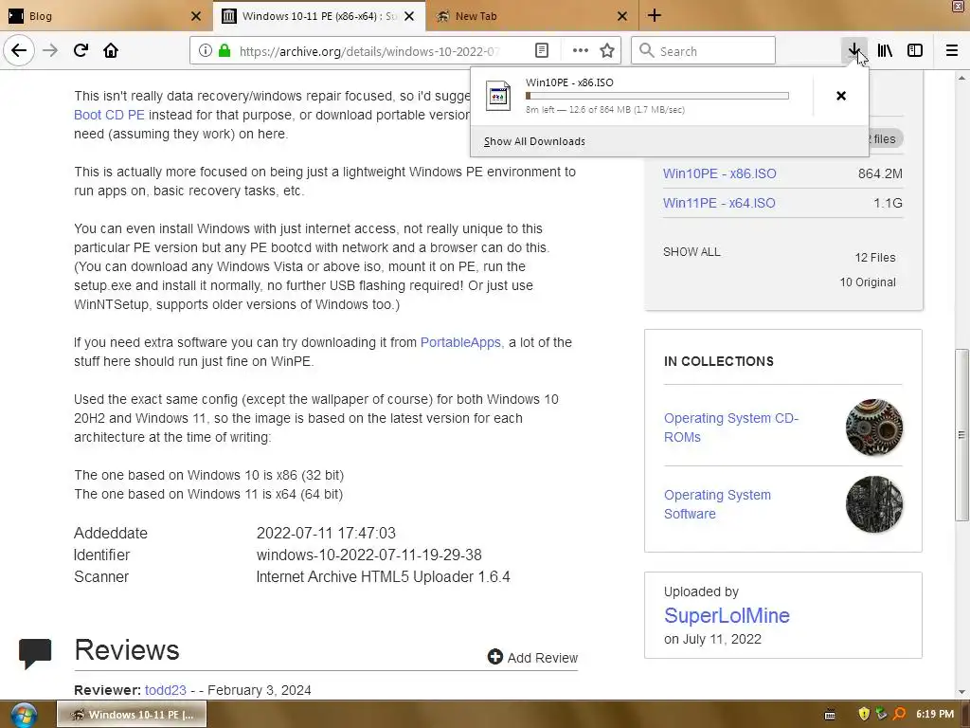Click the green secure connection padlock

click(x=225, y=51)
